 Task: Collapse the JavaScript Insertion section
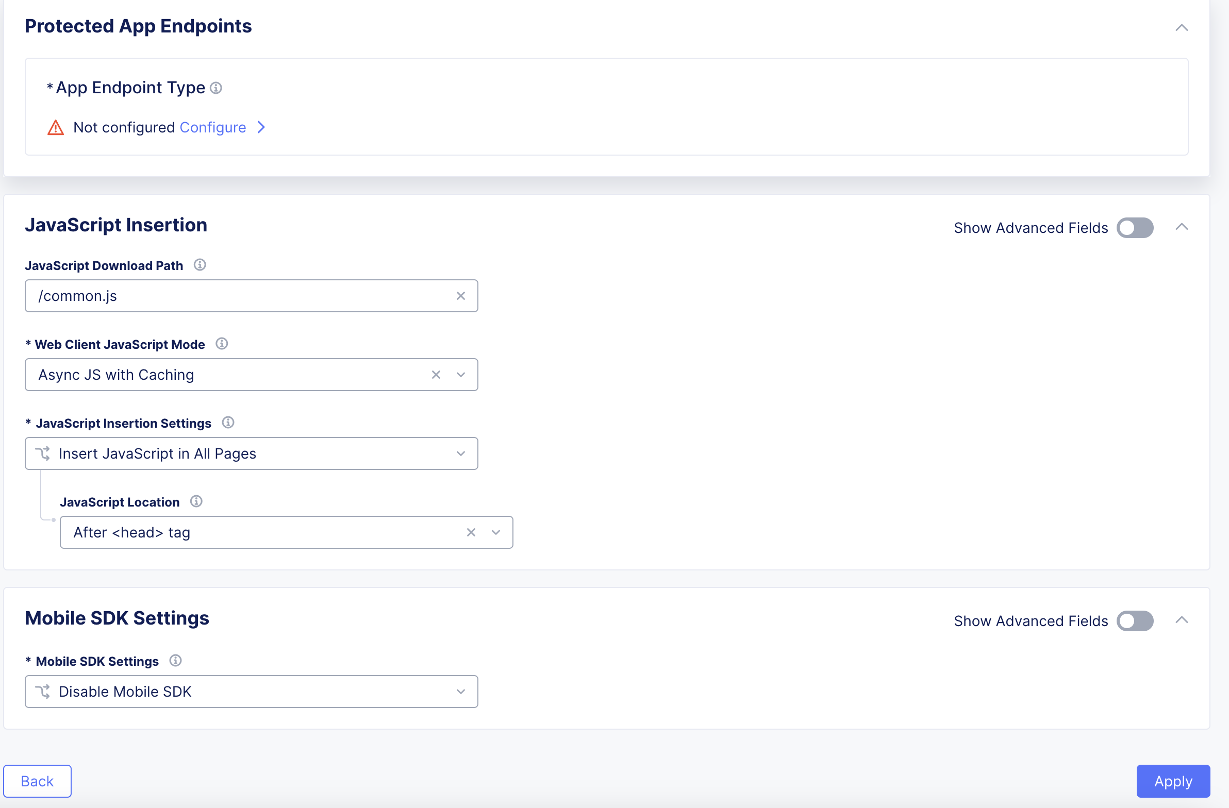pos(1183,226)
